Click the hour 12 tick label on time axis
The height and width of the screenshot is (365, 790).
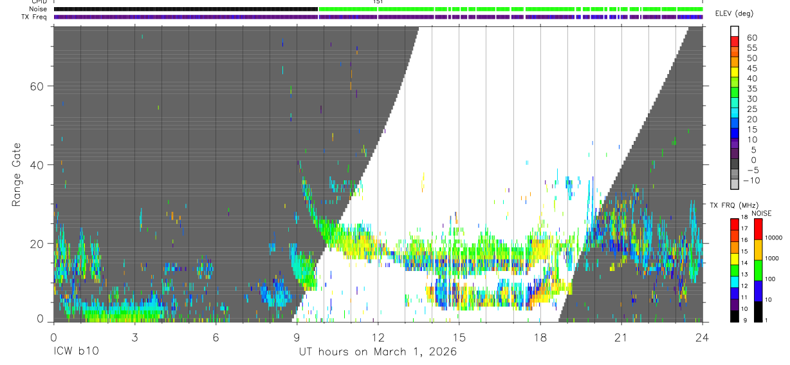[378, 337]
